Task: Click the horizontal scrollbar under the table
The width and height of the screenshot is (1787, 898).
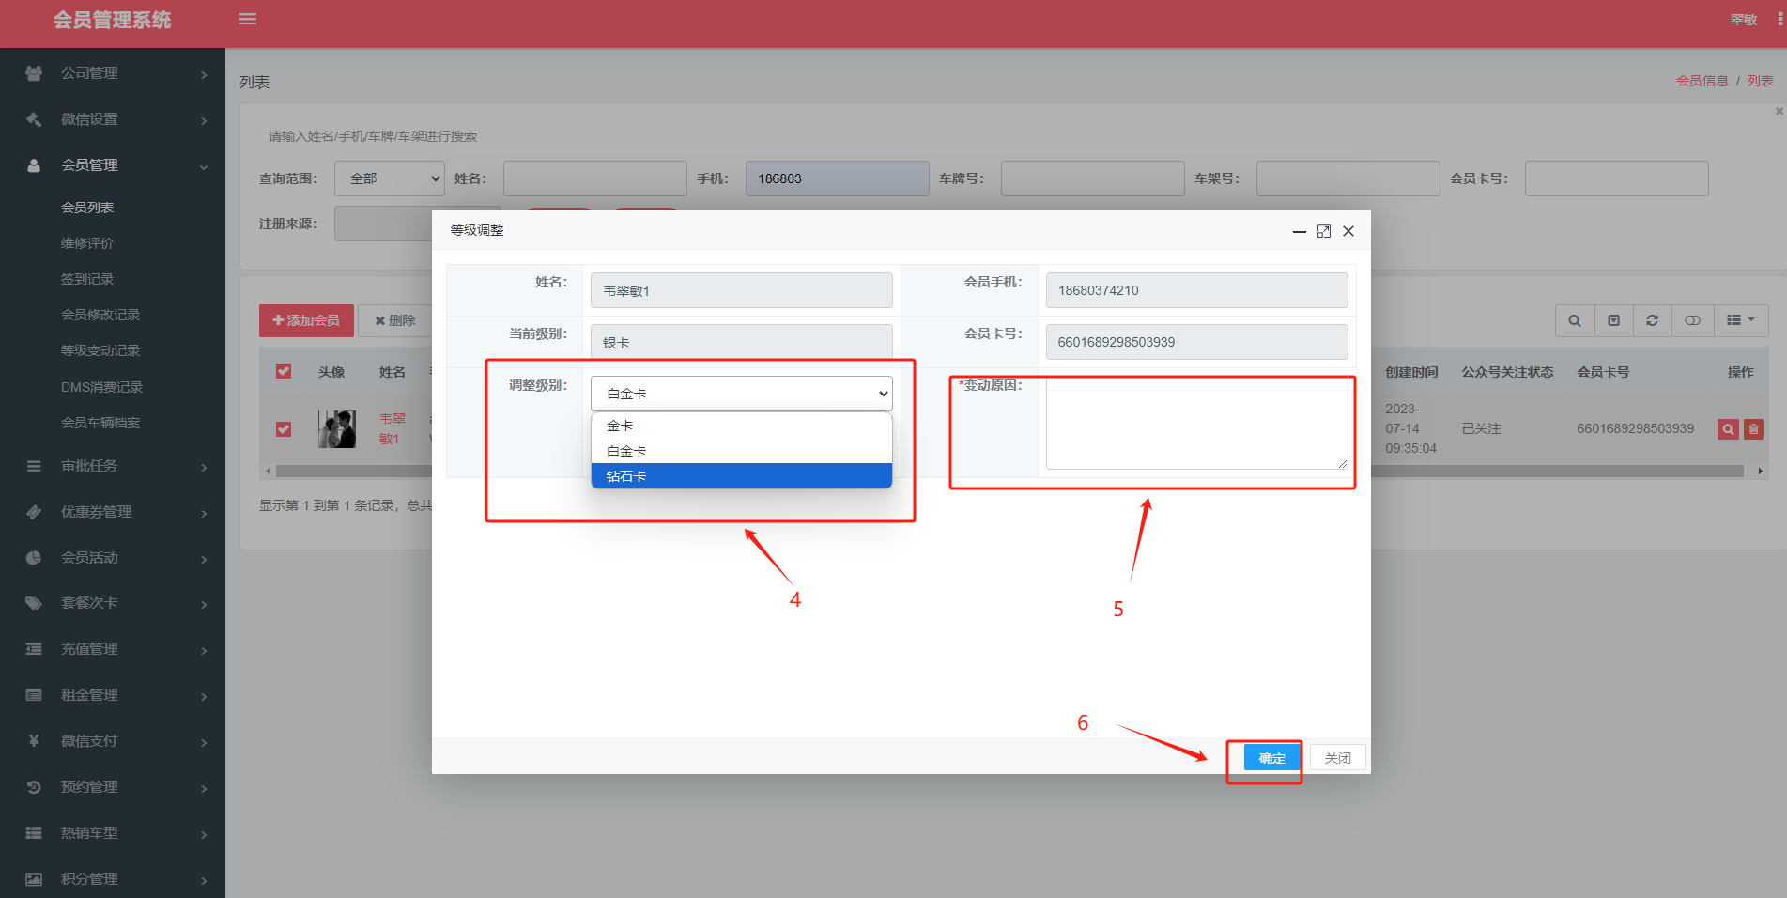Action: [x=1549, y=472]
